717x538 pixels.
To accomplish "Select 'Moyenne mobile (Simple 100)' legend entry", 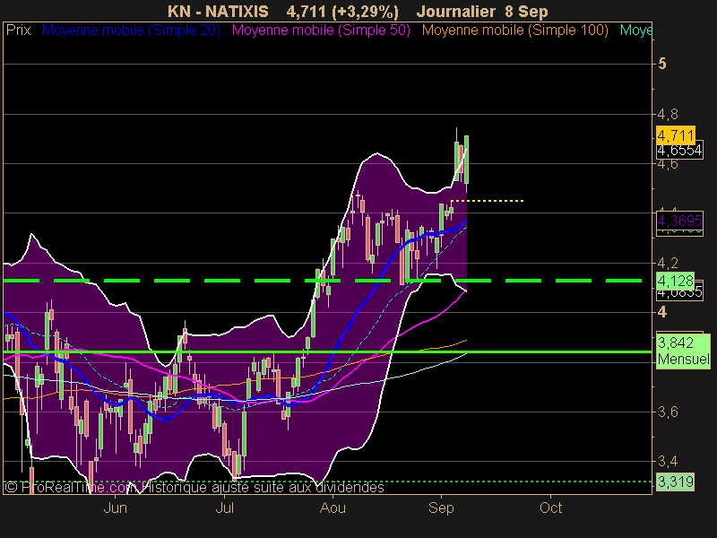I will (514, 30).
